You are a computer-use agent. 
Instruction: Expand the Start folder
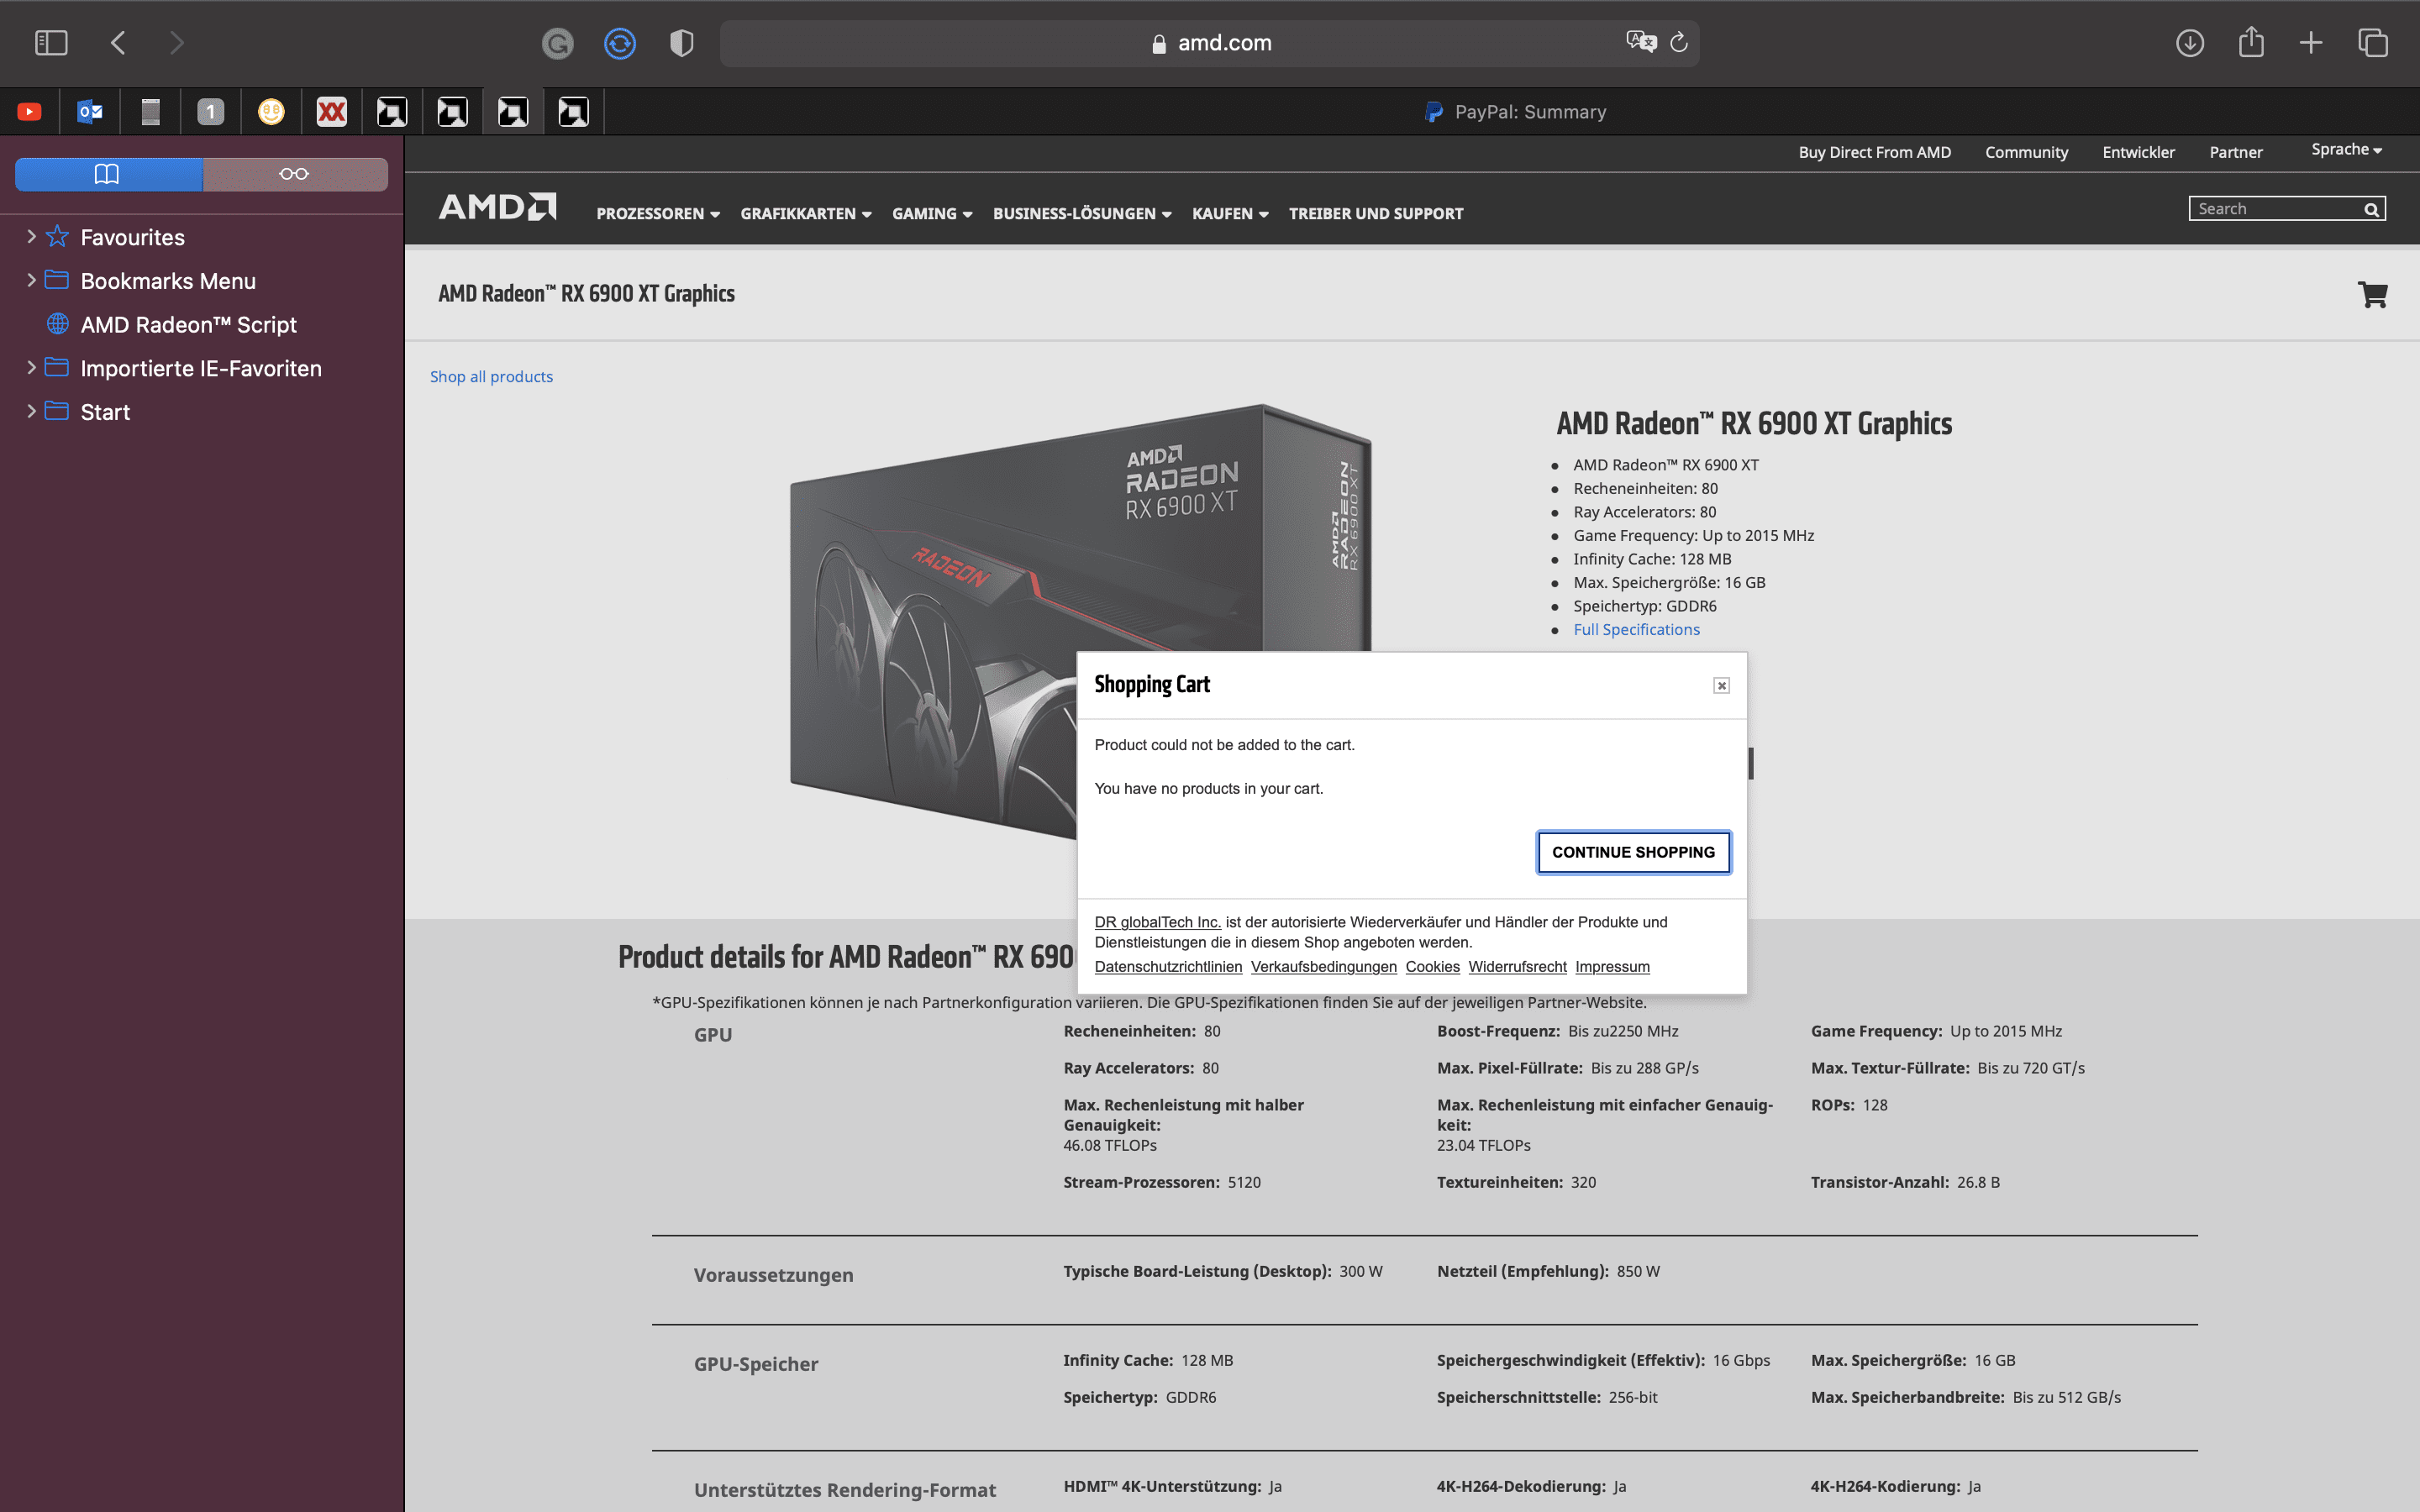pos(31,412)
